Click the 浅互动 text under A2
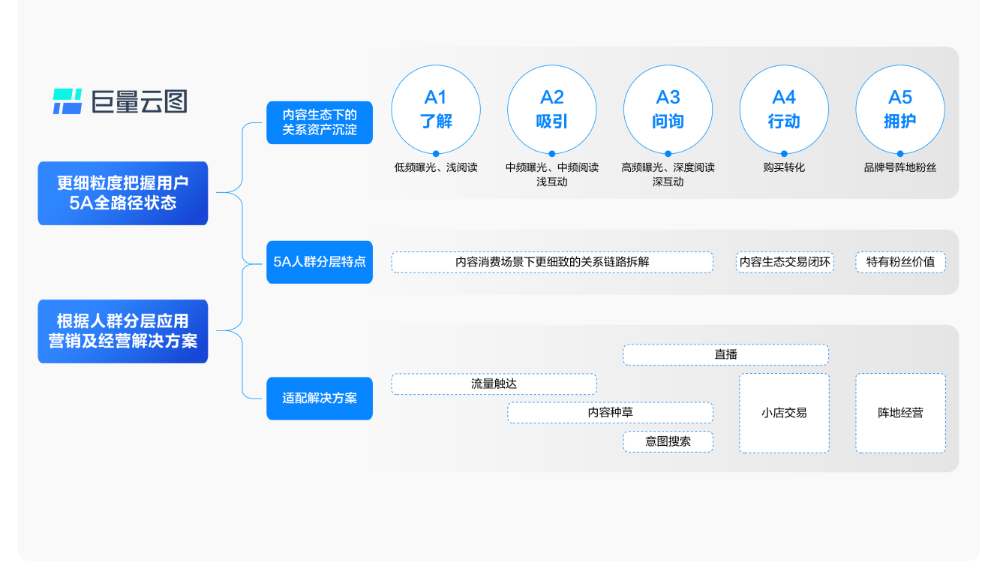This screenshot has height=578, width=997. [552, 182]
